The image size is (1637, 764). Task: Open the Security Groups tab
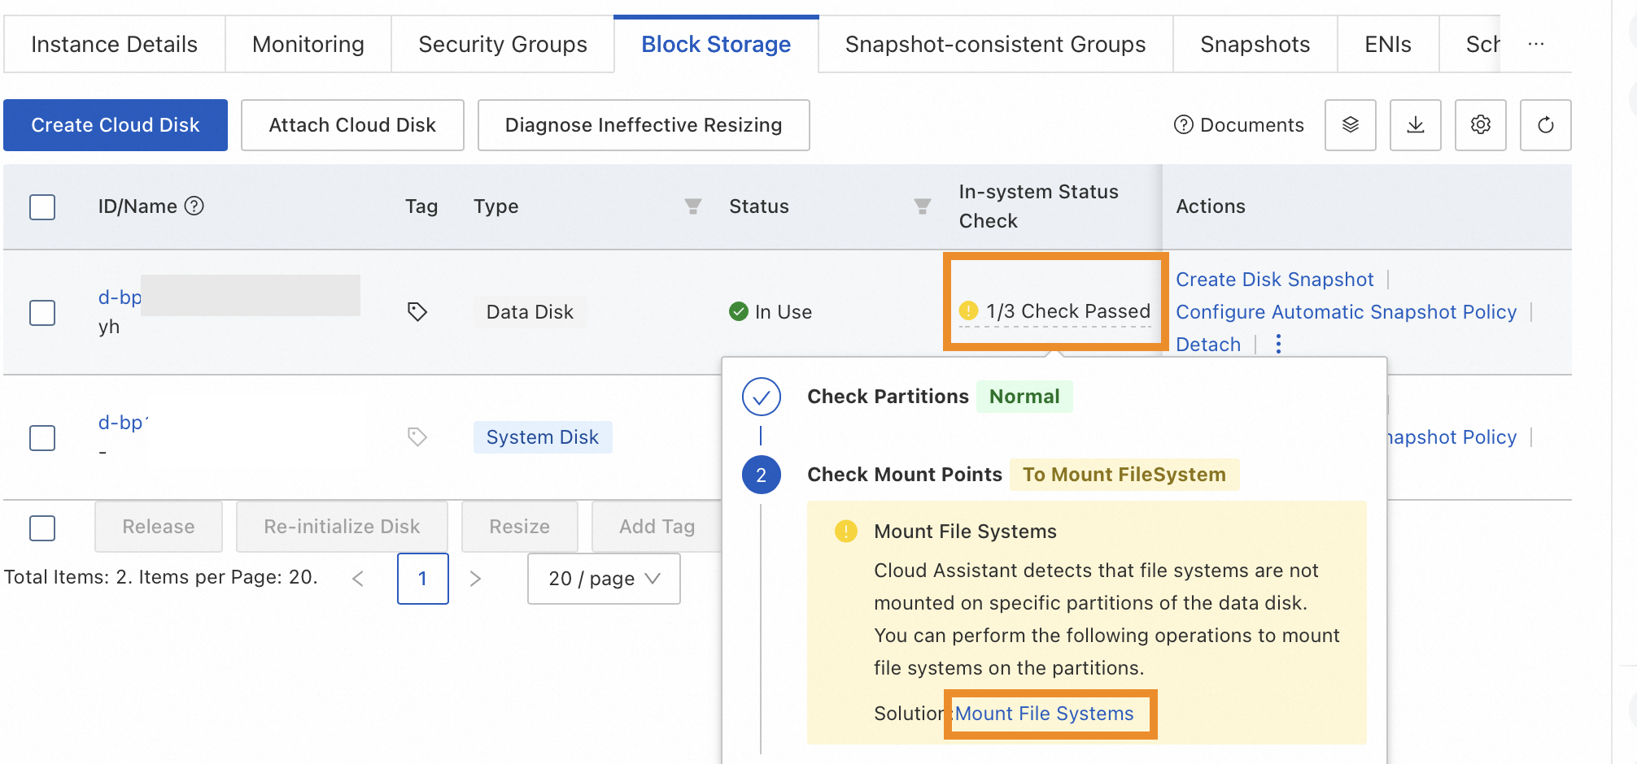pyautogui.click(x=503, y=44)
